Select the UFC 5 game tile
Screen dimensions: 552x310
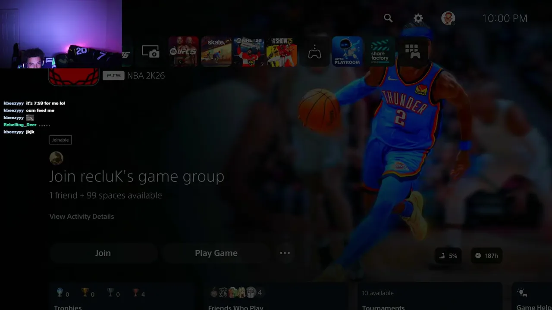(183, 52)
